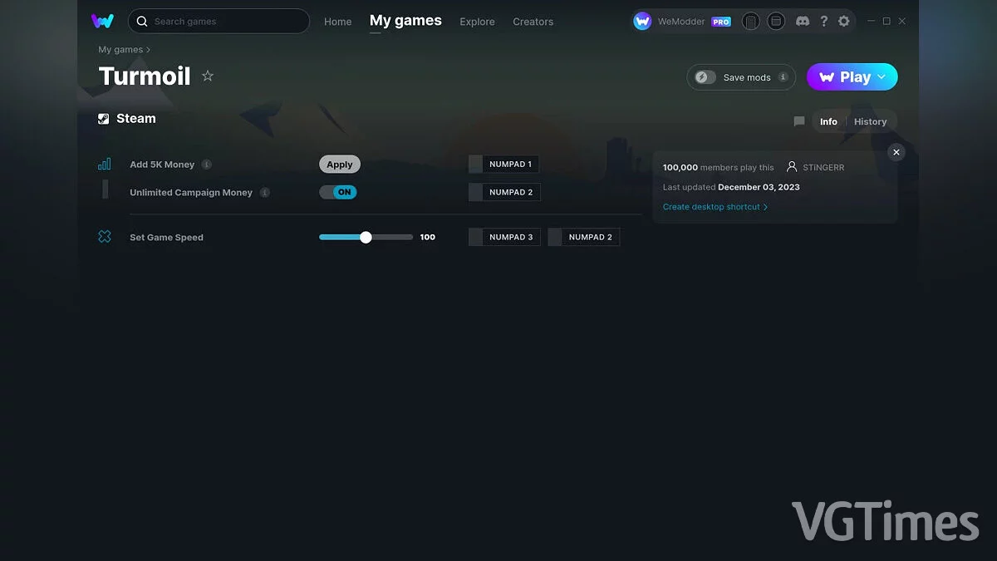This screenshot has width=997, height=561.
Task: Click the PRO badge
Action: [721, 22]
